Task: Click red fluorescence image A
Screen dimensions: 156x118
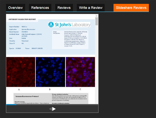Action: [21, 72]
